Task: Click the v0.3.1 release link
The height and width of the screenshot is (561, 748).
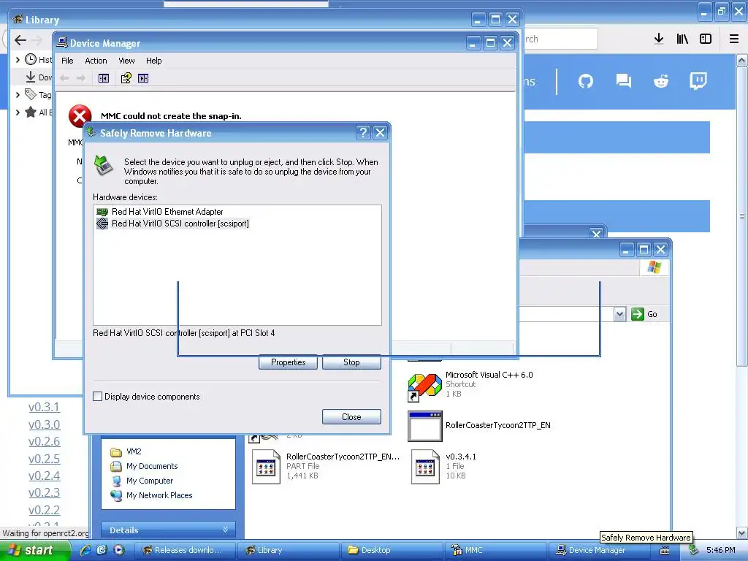Action: pos(44,407)
